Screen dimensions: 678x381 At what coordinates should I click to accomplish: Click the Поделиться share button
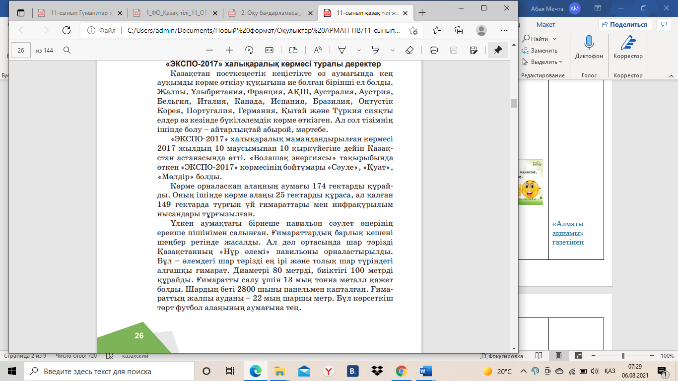pyautogui.click(x=624, y=24)
